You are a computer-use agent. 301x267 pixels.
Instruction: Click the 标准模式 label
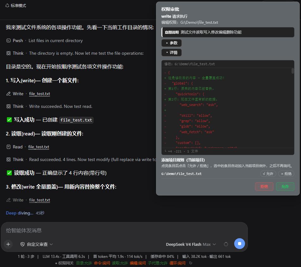18,6
